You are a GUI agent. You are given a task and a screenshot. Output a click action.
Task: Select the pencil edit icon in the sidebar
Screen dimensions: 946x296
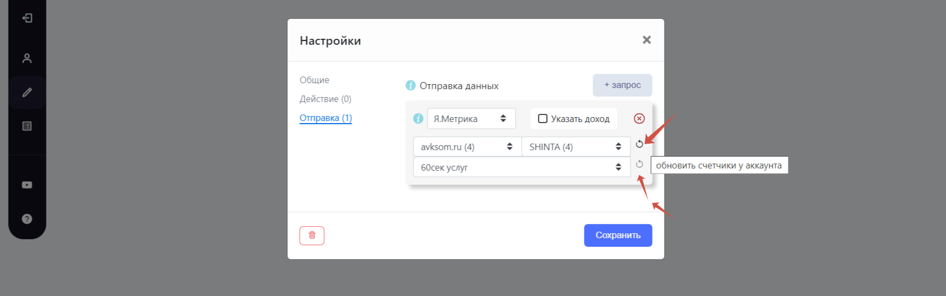tap(27, 92)
